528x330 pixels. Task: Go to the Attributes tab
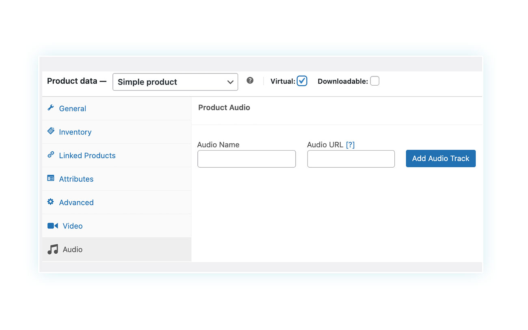117,179
